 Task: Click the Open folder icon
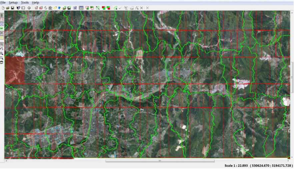(7, 8)
